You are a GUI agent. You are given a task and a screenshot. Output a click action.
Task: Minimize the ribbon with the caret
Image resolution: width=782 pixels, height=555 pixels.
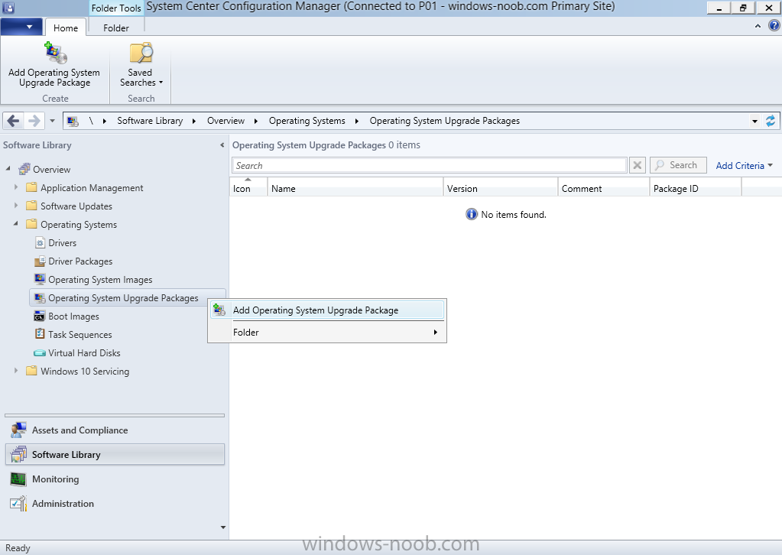click(758, 26)
